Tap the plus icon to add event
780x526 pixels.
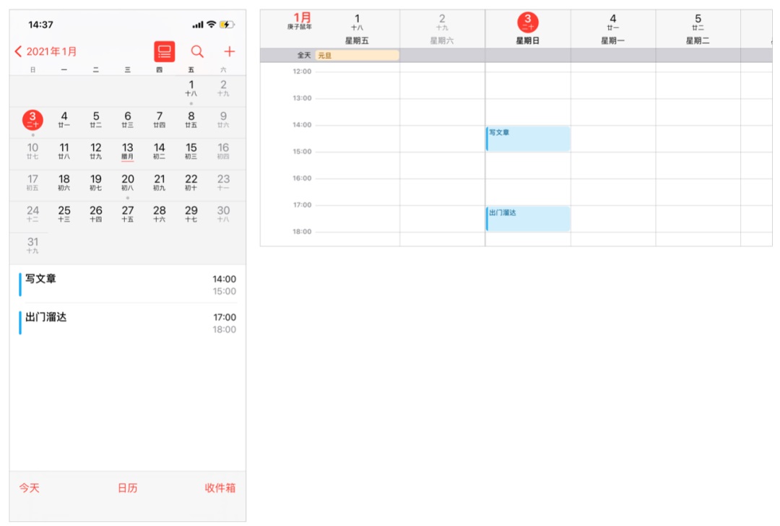[x=229, y=51]
